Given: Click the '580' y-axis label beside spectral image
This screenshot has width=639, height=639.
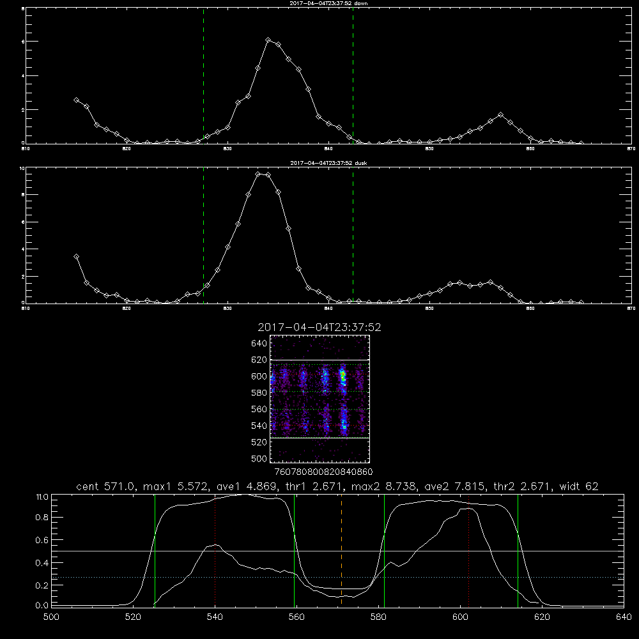Looking at the screenshot, I should (x=259, y=393).
